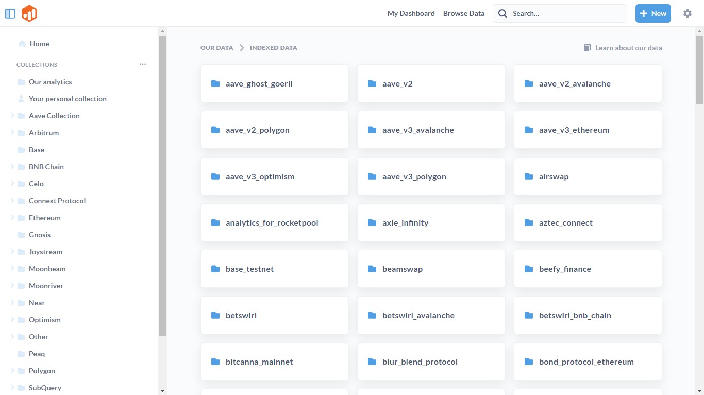Image resolution: width=704 pixels, height=395 pixels.
Task: Click folder icon next to Gnosis
Action: tap(21, 235)
